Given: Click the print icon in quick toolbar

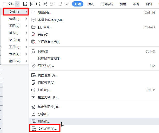Looking at the screenshot, I should tap(38, 4).
